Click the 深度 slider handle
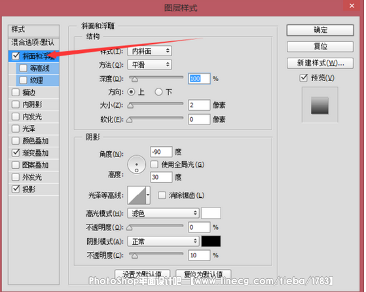 pyautogui.click(x=134, y=80)
